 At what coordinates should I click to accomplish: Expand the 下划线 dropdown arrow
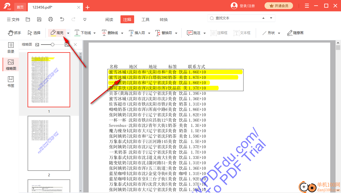pyautogui.click(x=95, y=33)
